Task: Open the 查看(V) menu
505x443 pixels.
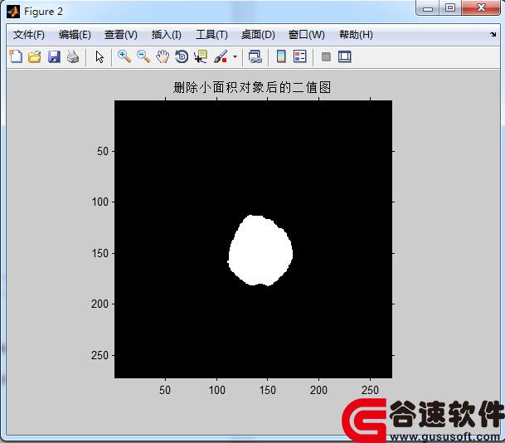Action: coord(121,35)
